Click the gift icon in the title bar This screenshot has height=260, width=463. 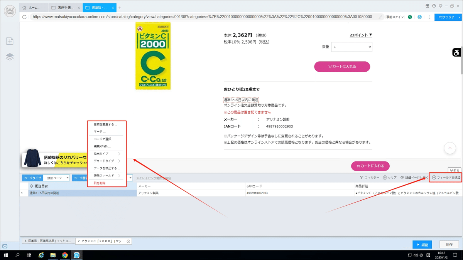(428, 6)
